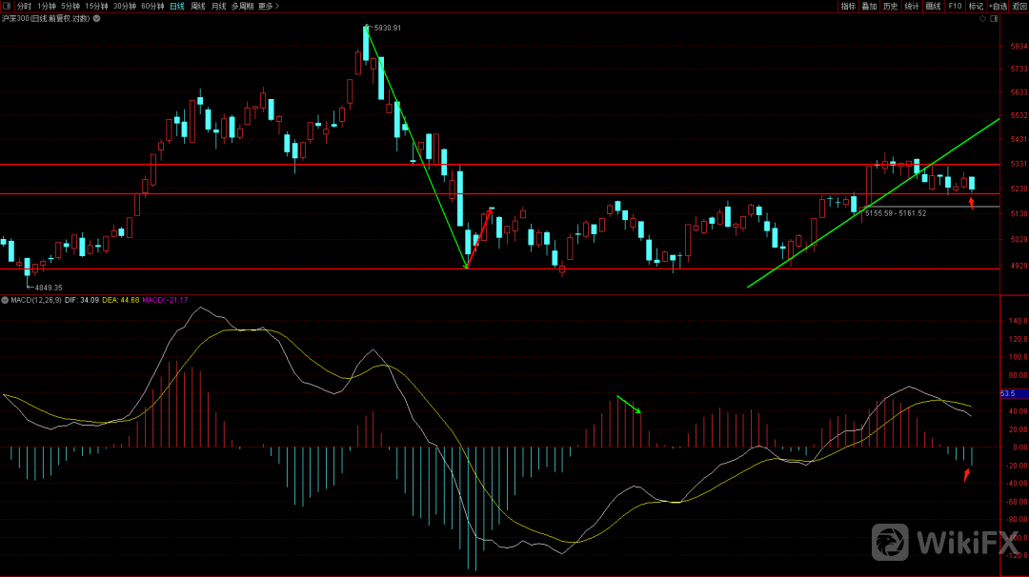Click the panel layout icon at top-left

7,6
